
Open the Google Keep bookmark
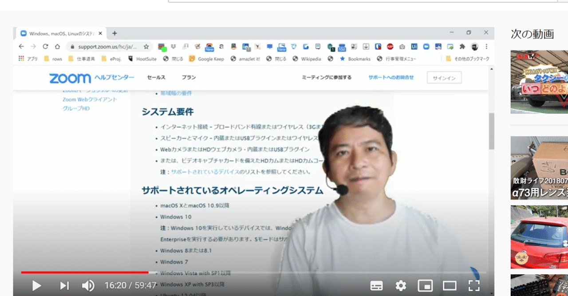207,59
